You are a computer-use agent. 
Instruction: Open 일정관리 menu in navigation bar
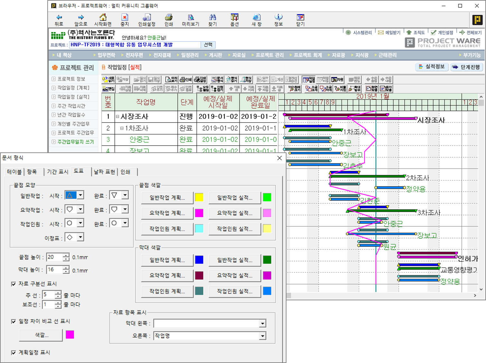click(x=190, y=55)
